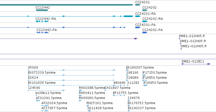Click the CG34201 gene label
Viewport: 216px width, 112px height.
click(x=142, y=2)
